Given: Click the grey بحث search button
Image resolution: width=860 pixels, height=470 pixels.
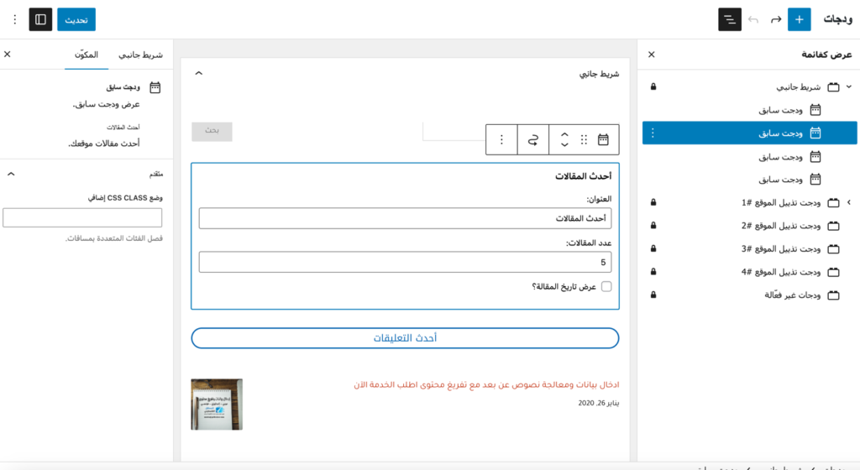Looking at the screenshot, I should 212,132.
